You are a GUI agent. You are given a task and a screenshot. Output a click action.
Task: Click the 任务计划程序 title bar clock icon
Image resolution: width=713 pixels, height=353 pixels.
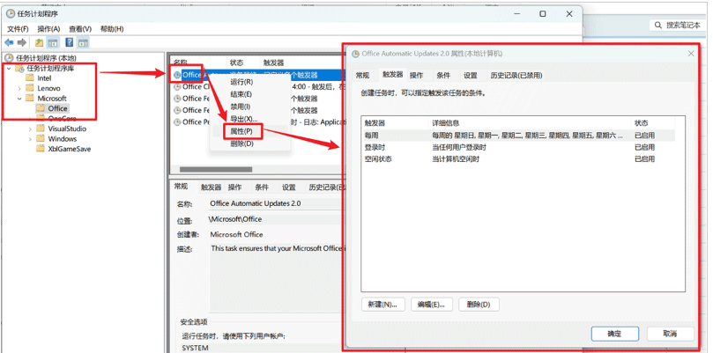[x=11, y=14]
